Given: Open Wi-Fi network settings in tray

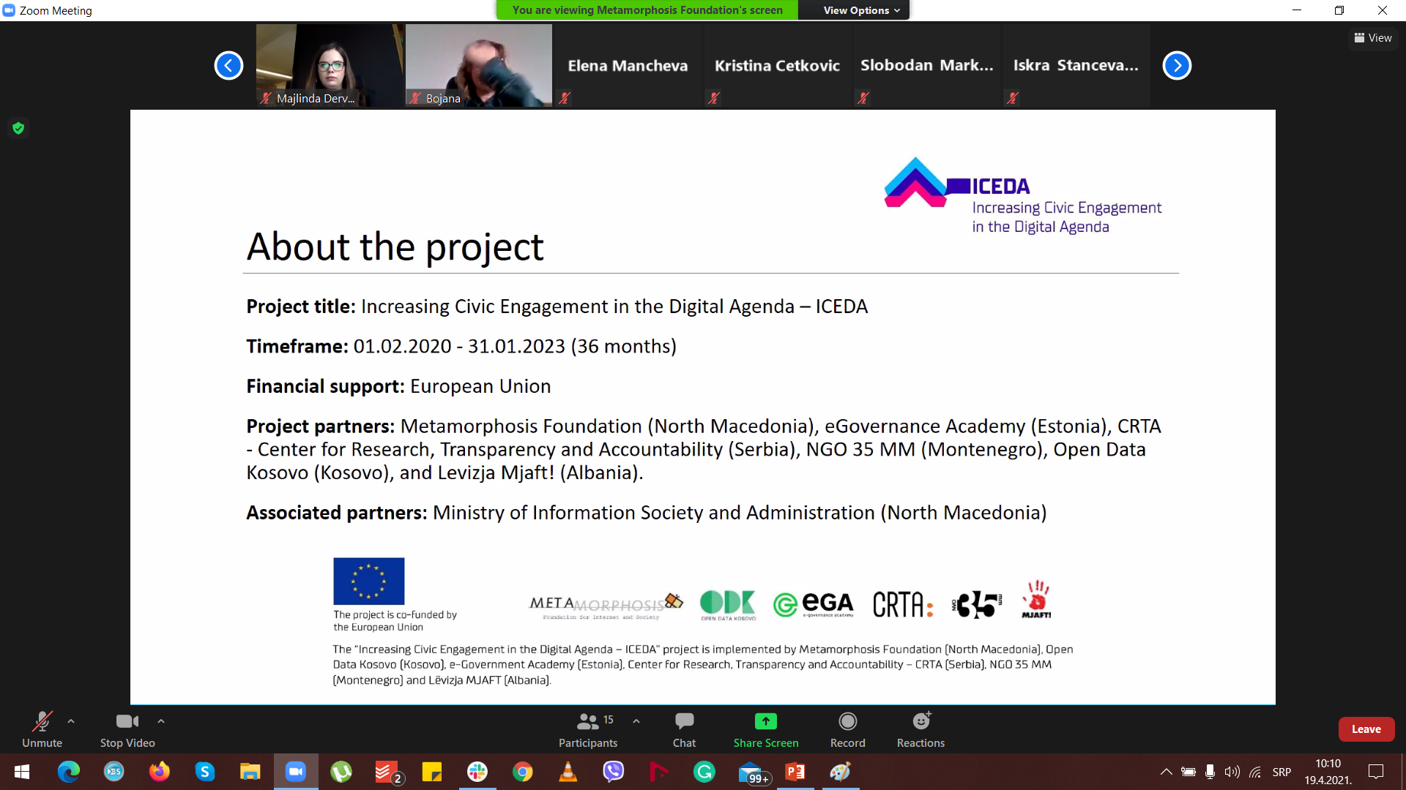Looking at the screenshot, I should (x=1255, y=772).
